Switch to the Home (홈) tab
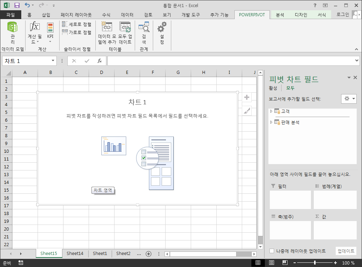 [29, 15]
